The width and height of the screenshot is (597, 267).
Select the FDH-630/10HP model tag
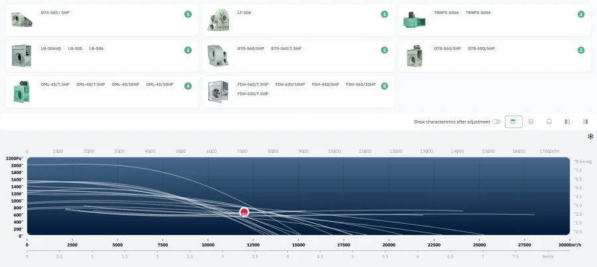290,84
